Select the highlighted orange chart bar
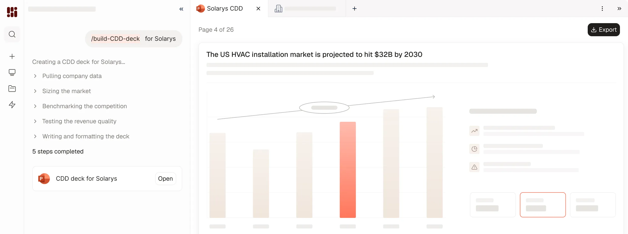The image size is (628, 234). click(x=347, y=170)
